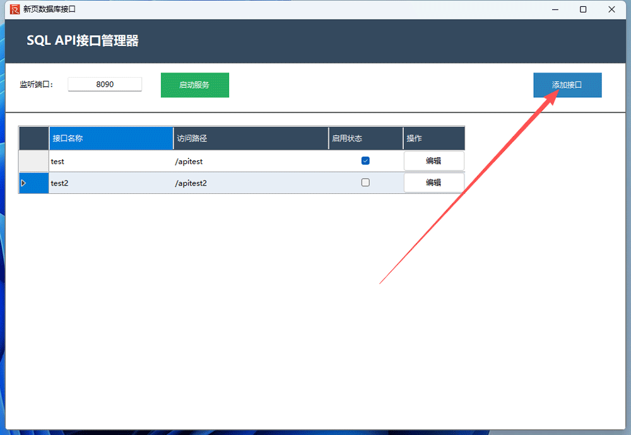Click the table's top-left corner cell
This screenshot has height=435, width=631.
(34, 138)
